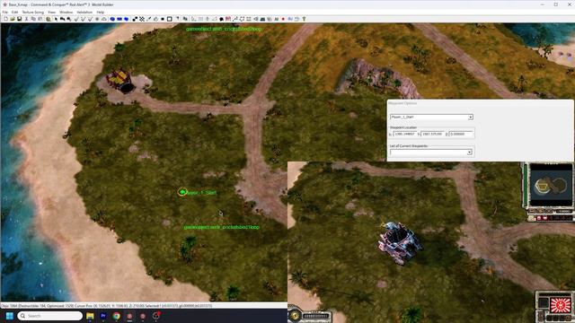Open the Texture Sizing menu

click(x=32, y=12)
